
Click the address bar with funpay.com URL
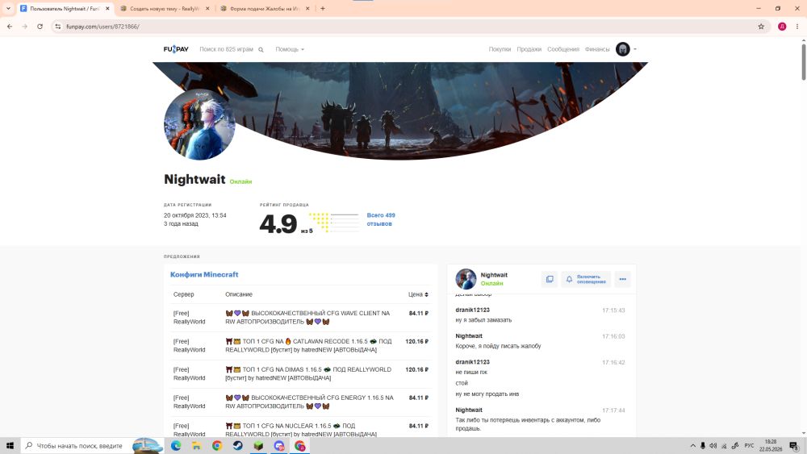coord(409,27)
